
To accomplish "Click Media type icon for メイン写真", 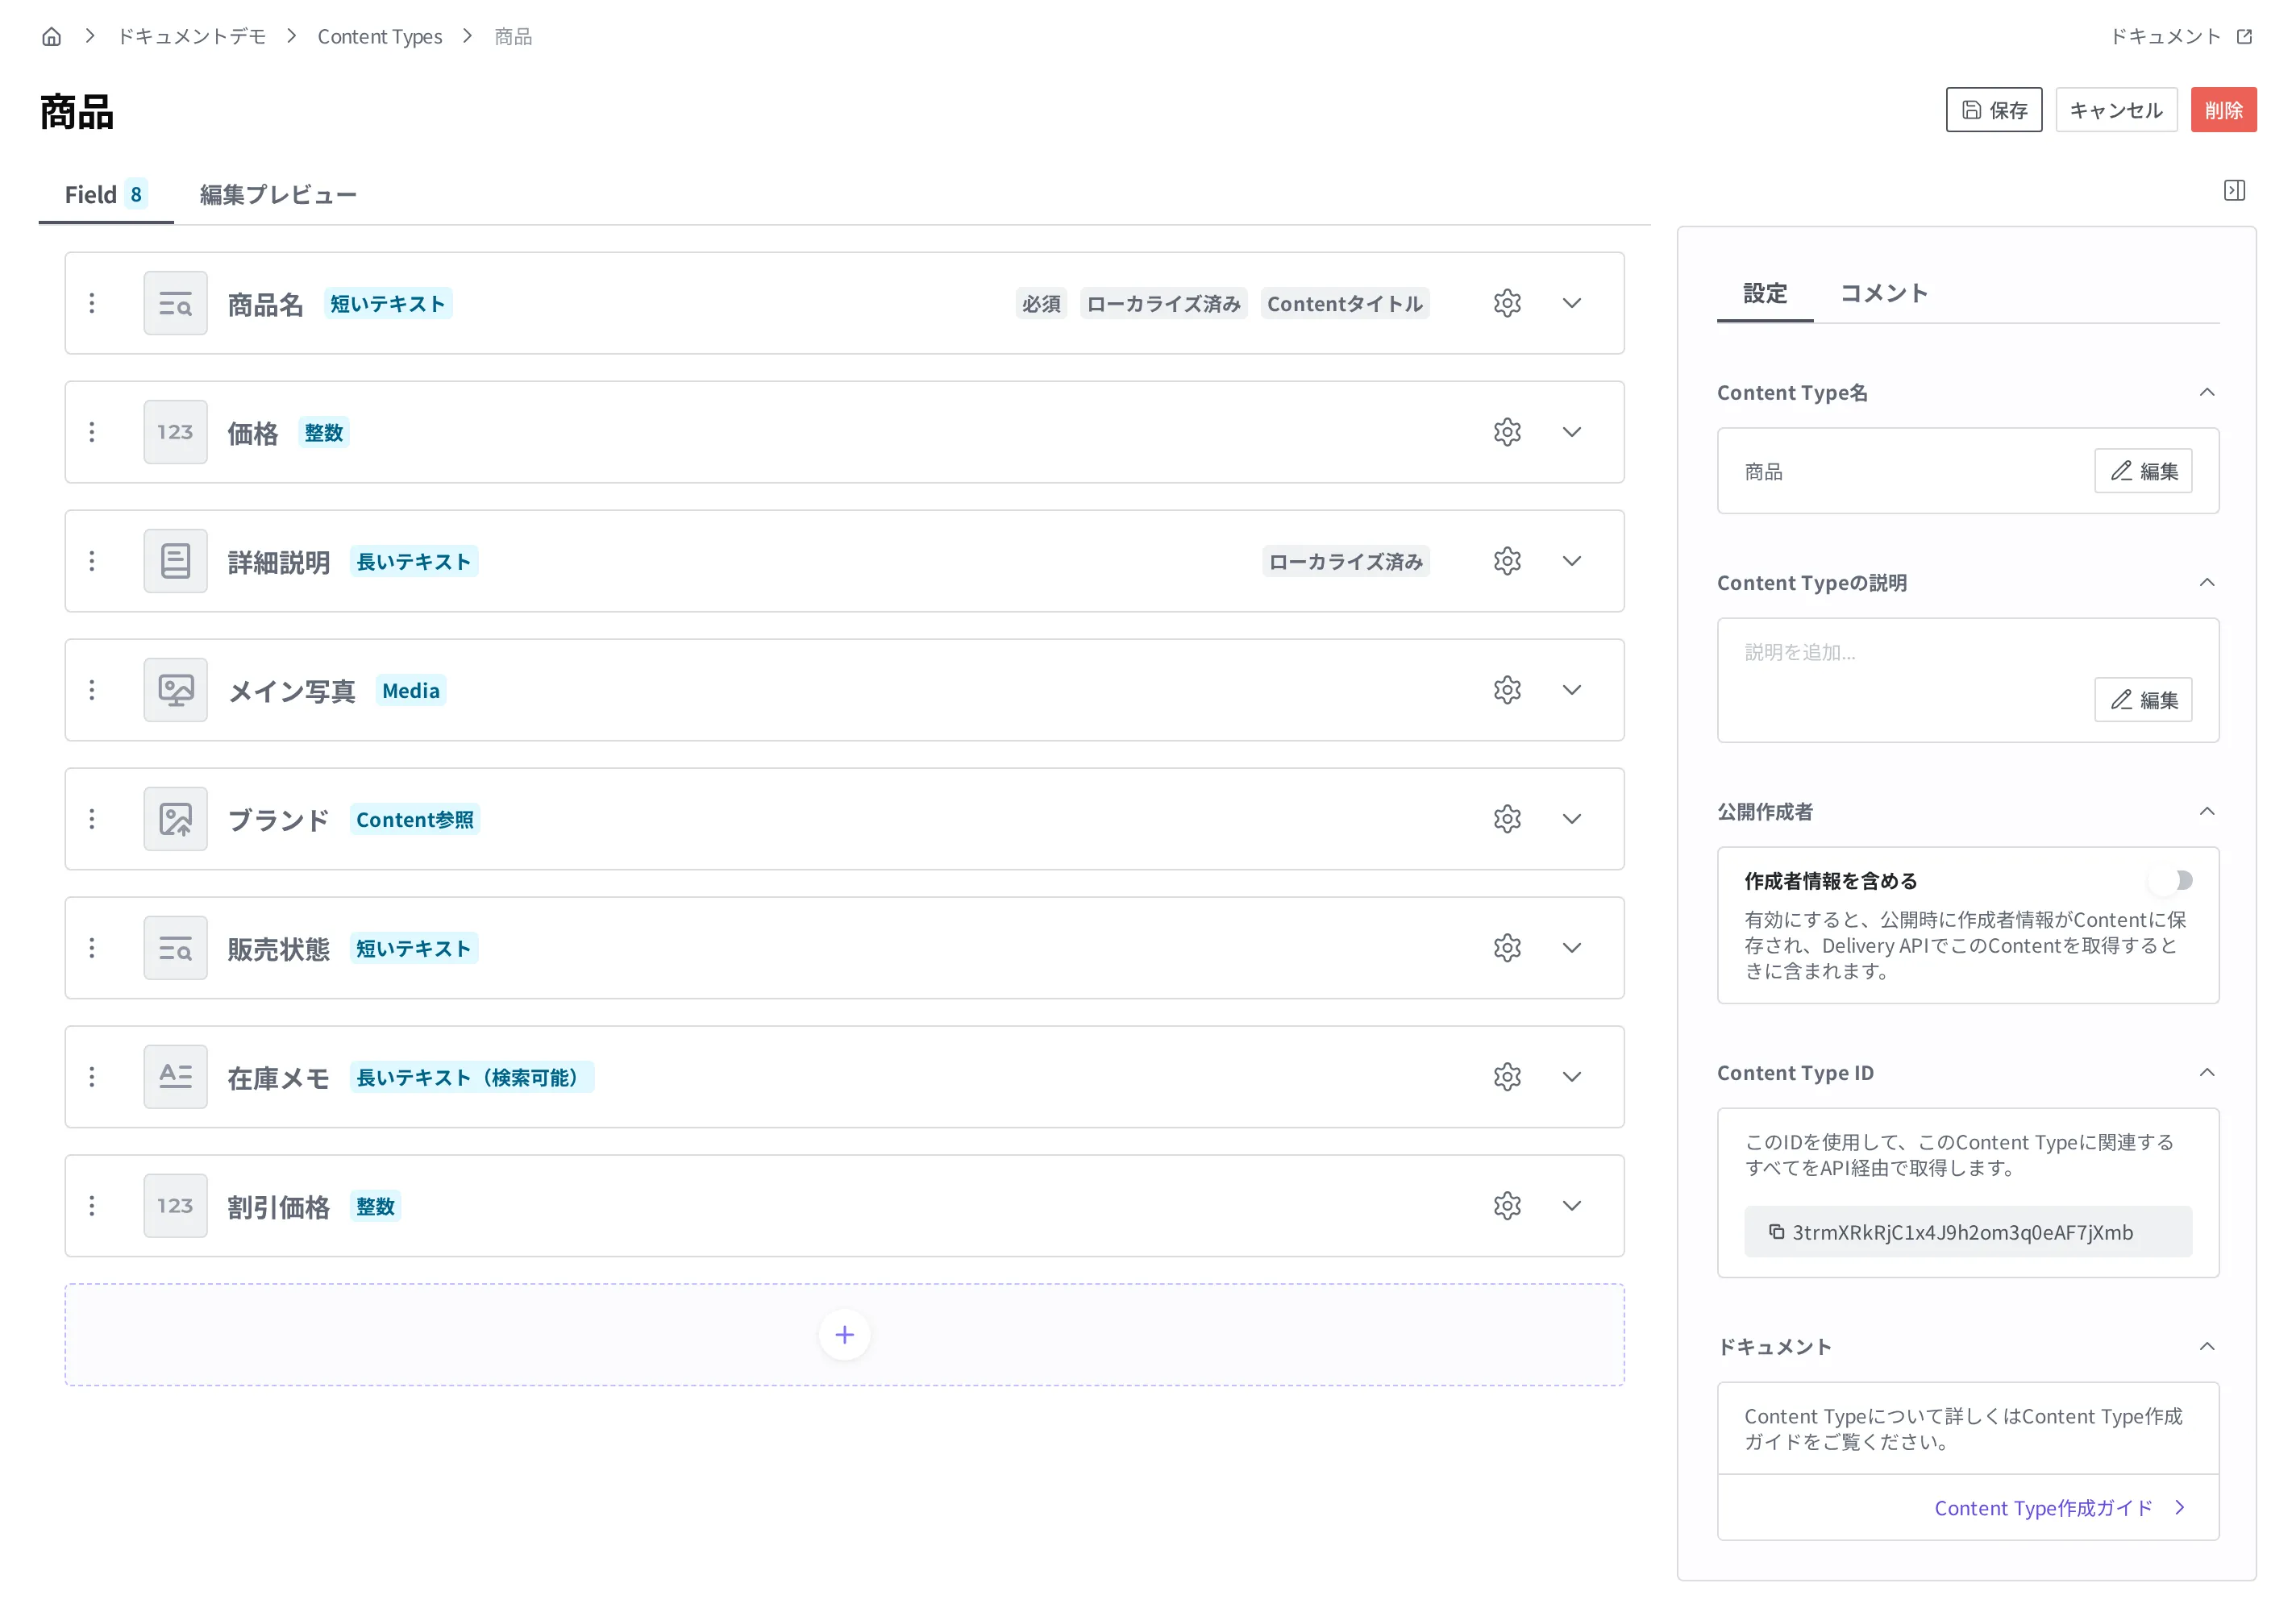I will pos(175,690).
